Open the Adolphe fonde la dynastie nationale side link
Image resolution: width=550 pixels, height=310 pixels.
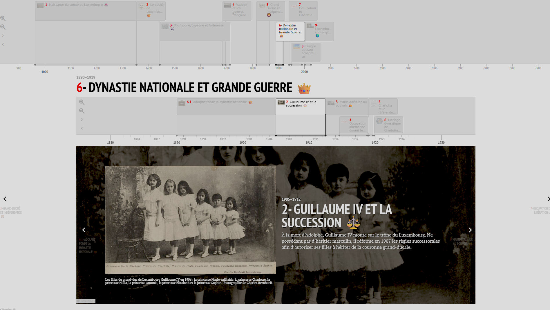coord(87,246)
